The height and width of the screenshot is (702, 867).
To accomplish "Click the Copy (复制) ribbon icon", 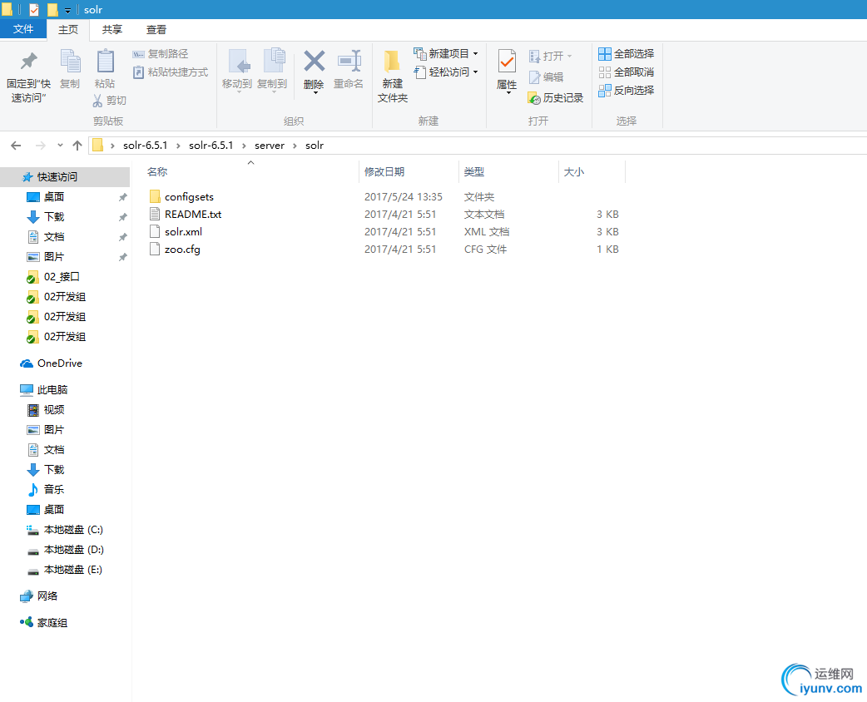I will 70,68.
